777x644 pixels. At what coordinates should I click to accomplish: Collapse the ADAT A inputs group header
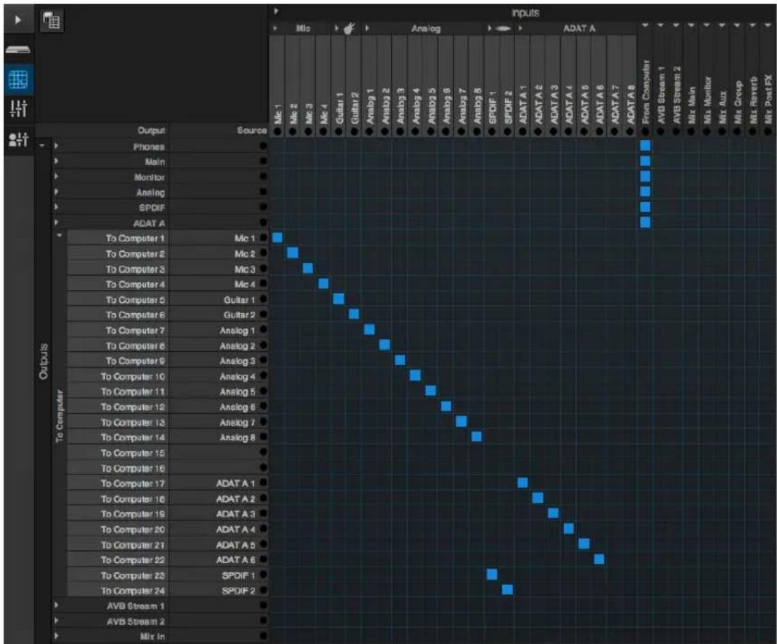520,29
